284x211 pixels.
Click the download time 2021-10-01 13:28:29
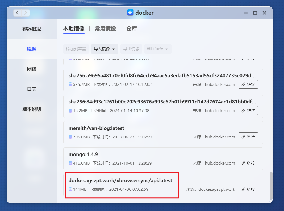pos(132,163)
